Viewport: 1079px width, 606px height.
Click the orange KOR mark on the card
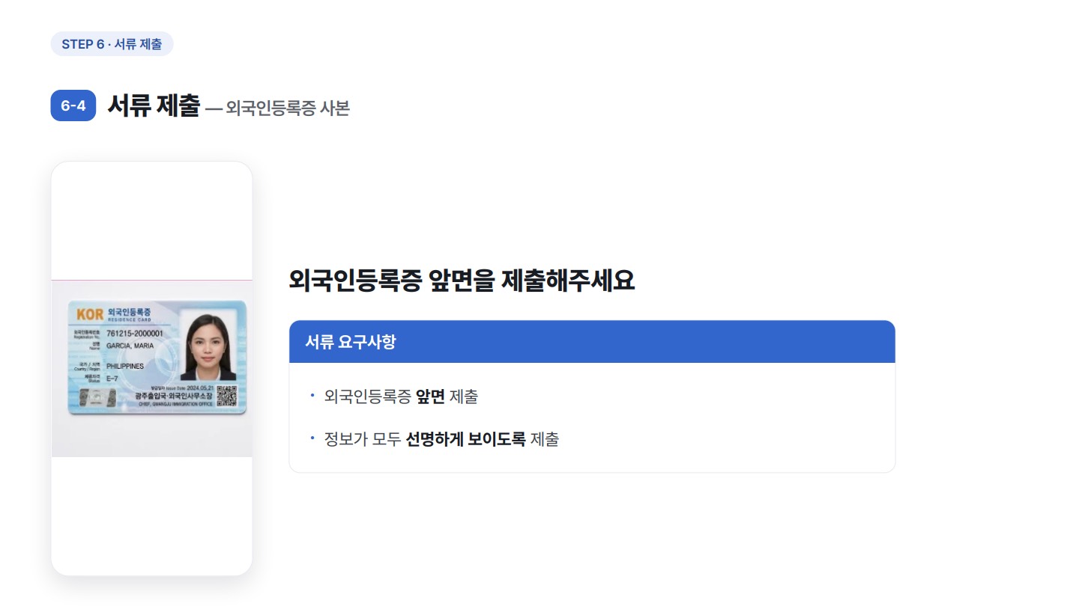coord(90,314)
